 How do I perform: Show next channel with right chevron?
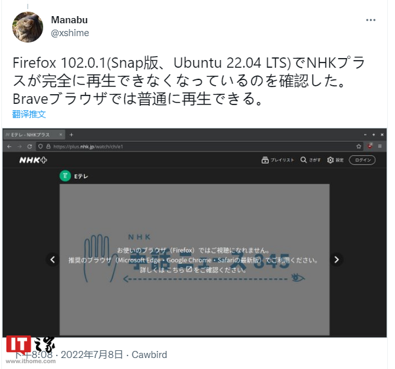336,259
